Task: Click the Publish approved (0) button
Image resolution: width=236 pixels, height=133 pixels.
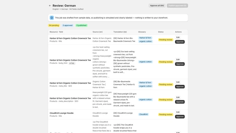Action: pyautogui.click(x=177, y=6)
